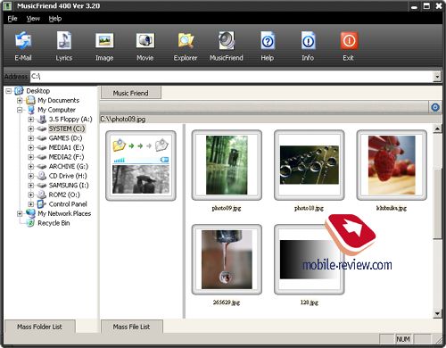Click the C:\\photo09.jpg path label
This screenshot has width=446, height=348.
click(123, 120)
